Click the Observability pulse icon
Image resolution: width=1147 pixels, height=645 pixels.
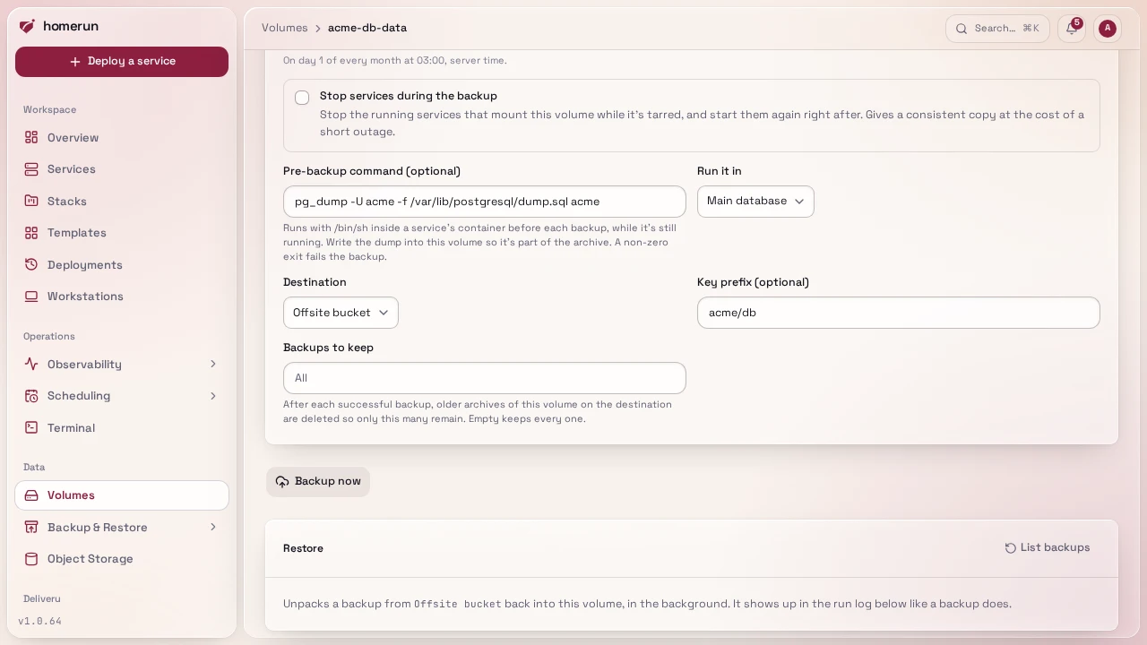pos(31,364)
